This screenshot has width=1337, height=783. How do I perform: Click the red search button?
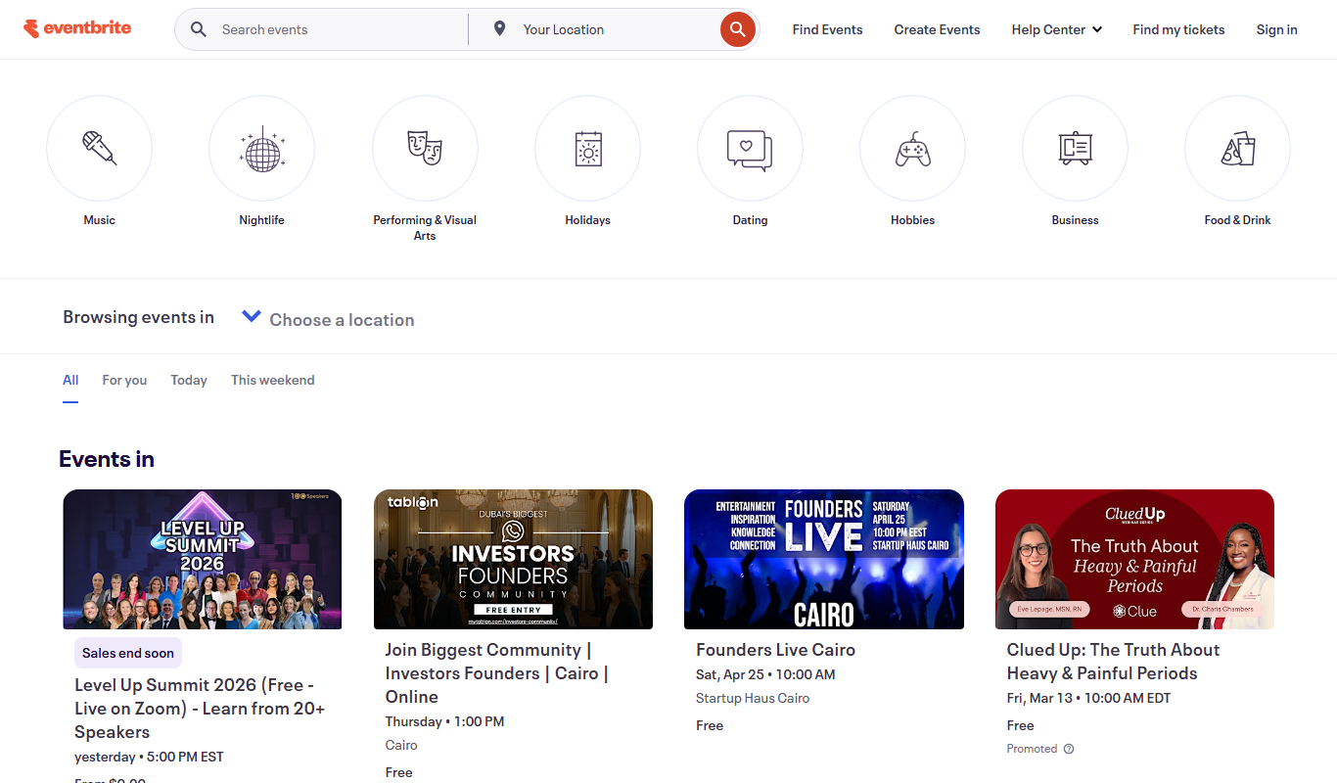738,29
